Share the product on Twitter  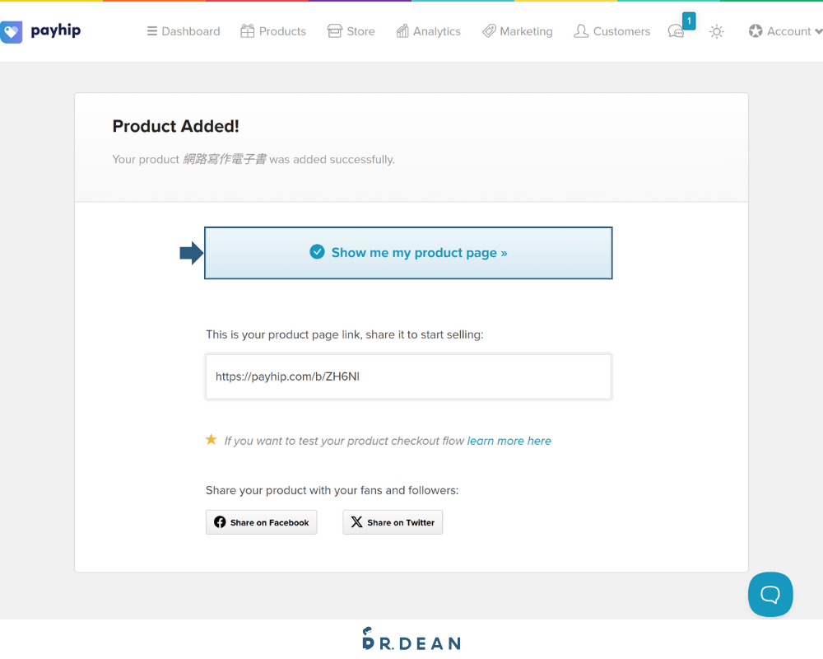[x=393, y=522]
